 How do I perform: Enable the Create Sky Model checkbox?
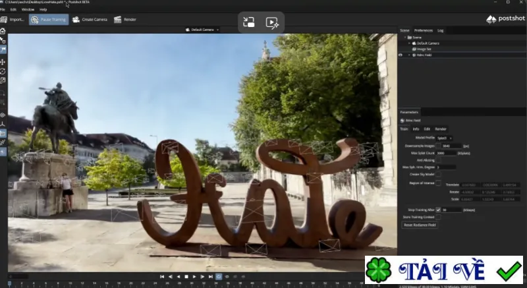coord(438,174)
